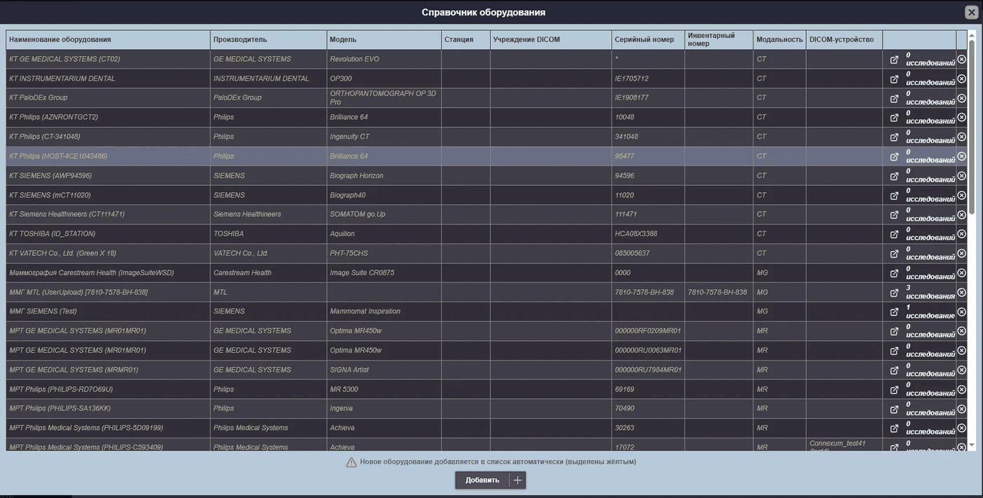Select the 'ORTHOPANTOMOGRAPH OP 3D Pro' model cell
Image resolution: width=983 pixels, height=498 pixels.
tap(384, 97)
